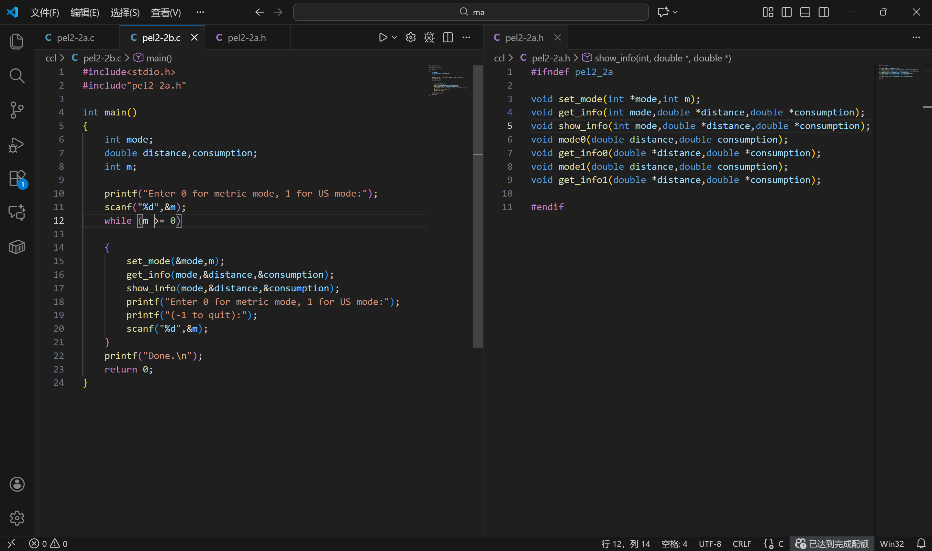Open the Run and Debug view
This screenshot has height=551, width=932.
[x=17, y=145]
